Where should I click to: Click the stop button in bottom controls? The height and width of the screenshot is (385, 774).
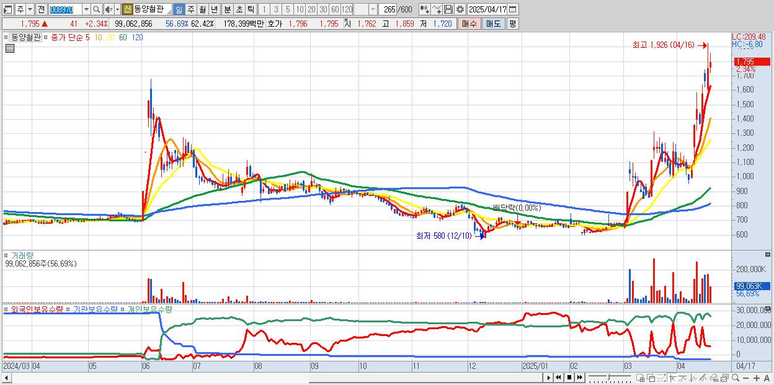(569, 378)
